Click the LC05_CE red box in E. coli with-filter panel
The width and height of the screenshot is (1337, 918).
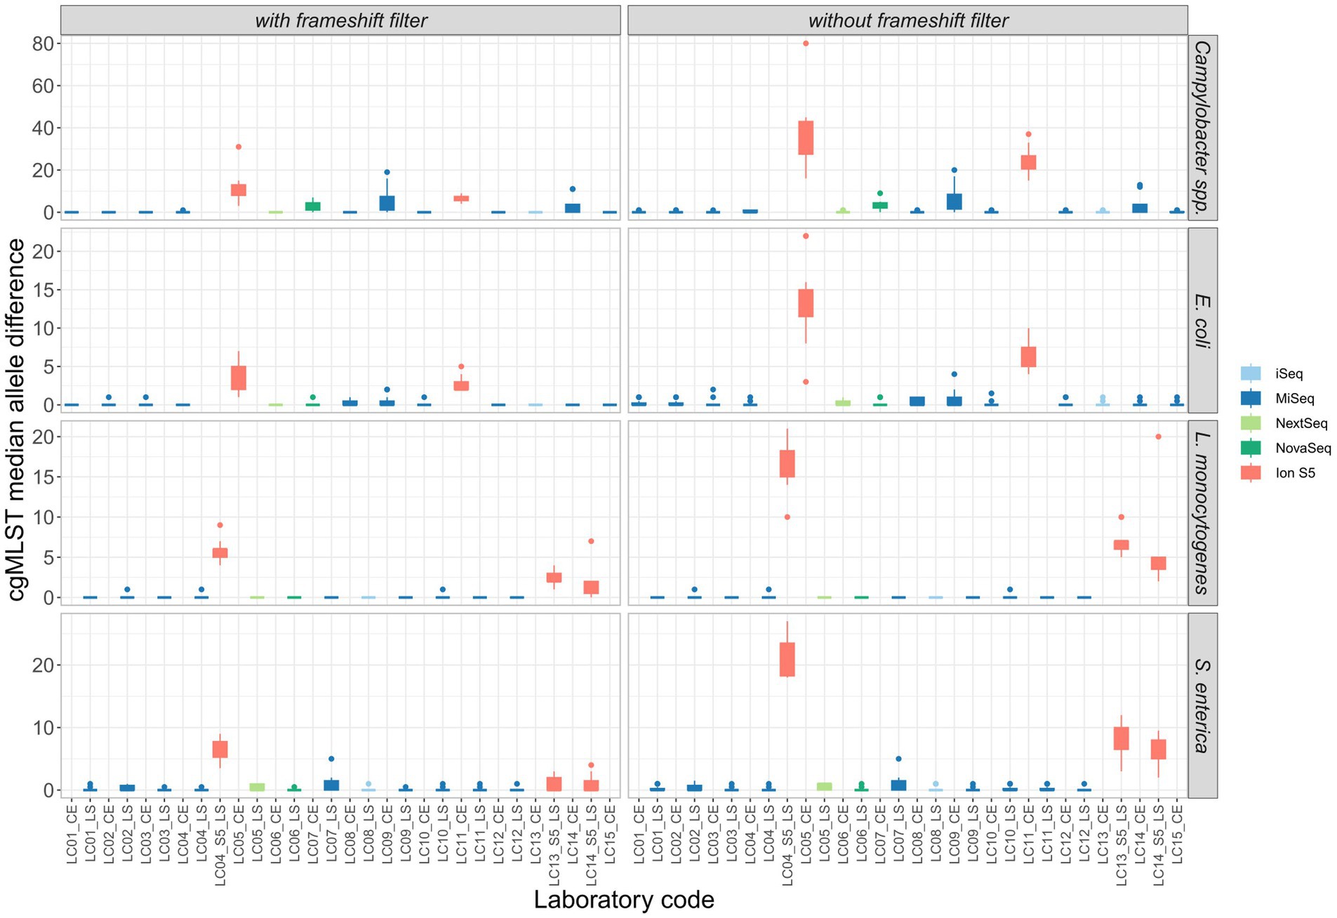(x=239, y=378)
